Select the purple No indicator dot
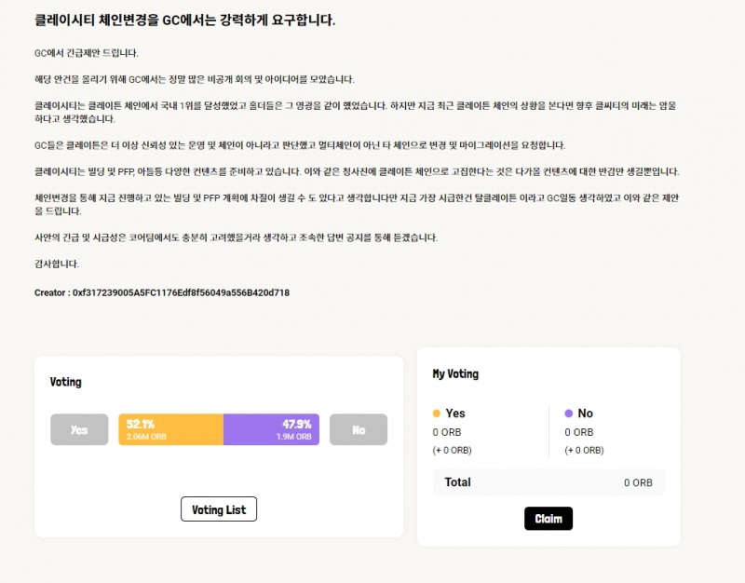Viewport: 745px width, 583px height. [x=568, y=413]
